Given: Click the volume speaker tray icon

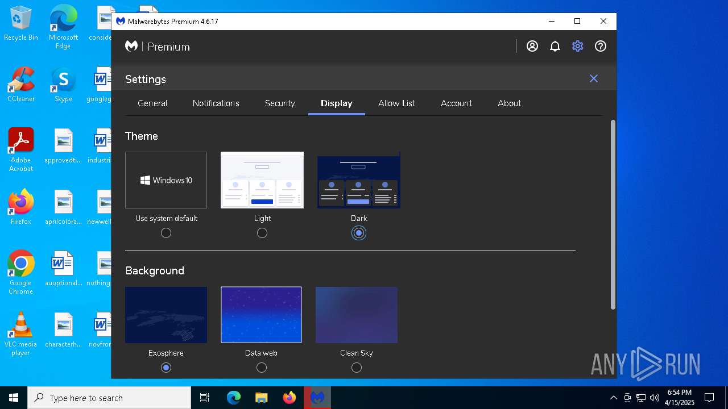Looking at the screenshot, I should (x=655, y=398).
